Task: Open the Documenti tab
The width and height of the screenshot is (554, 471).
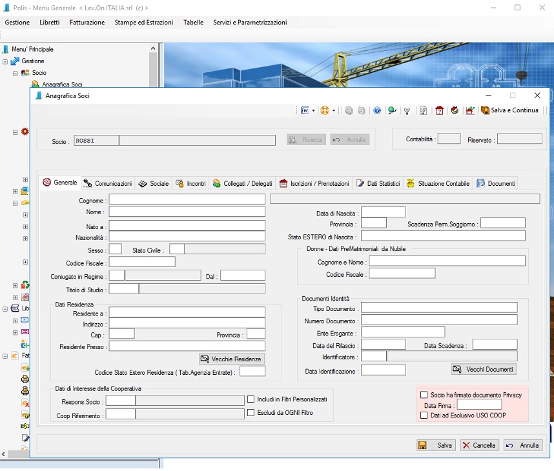Action: (x=496, y=184)
